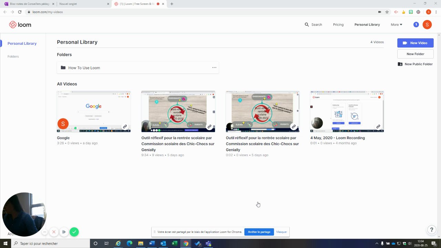The width and height of the screenshot is (441, 248).
Task: Show hidden system tray icons
Action: coord(377,244)
